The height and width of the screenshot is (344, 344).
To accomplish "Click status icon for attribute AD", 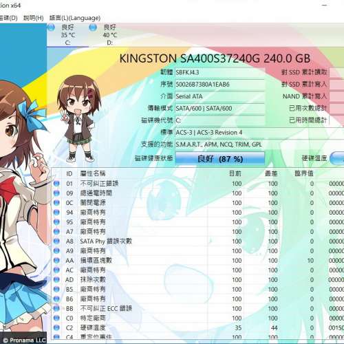I will 56,280.
